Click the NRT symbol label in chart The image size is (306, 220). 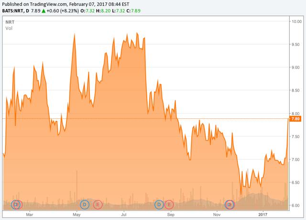[x=10, y=22]
